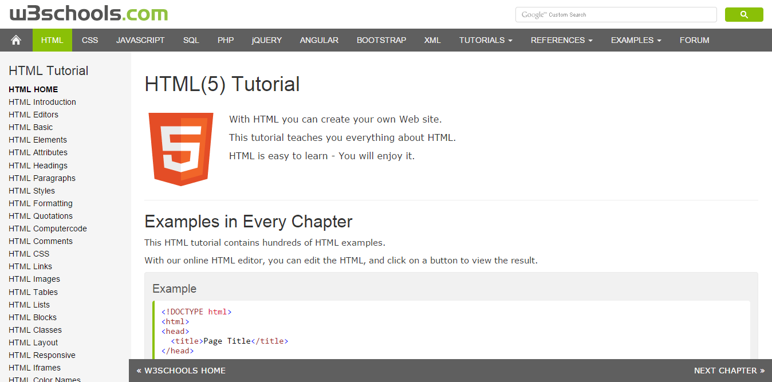Viewport: 772px width, 382px height.
Task: Open the CSS navbar item
Action: (90, 40)
